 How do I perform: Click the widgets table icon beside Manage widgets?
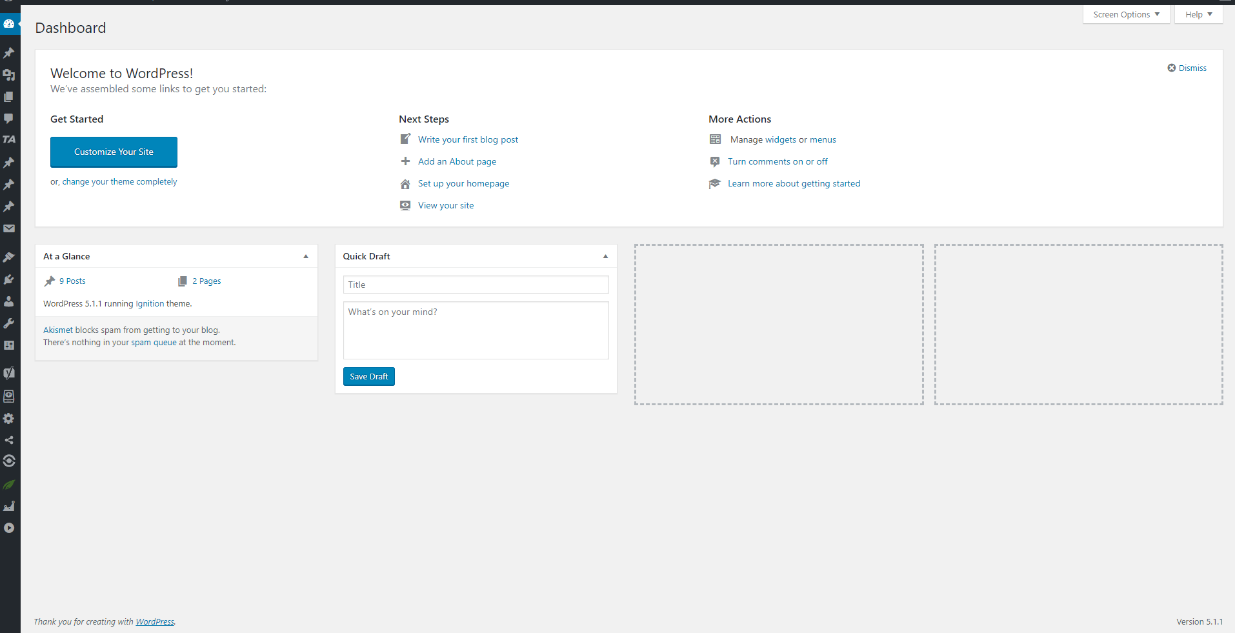(x=715, y=139)
